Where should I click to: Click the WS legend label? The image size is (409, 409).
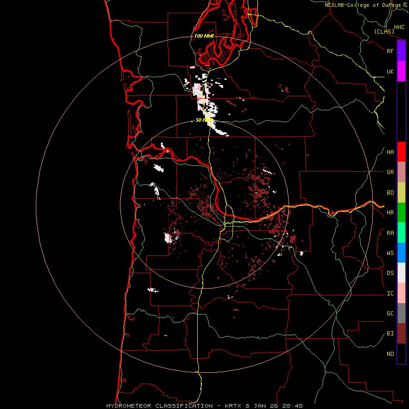pyautogui.click(x=390, y=253)
